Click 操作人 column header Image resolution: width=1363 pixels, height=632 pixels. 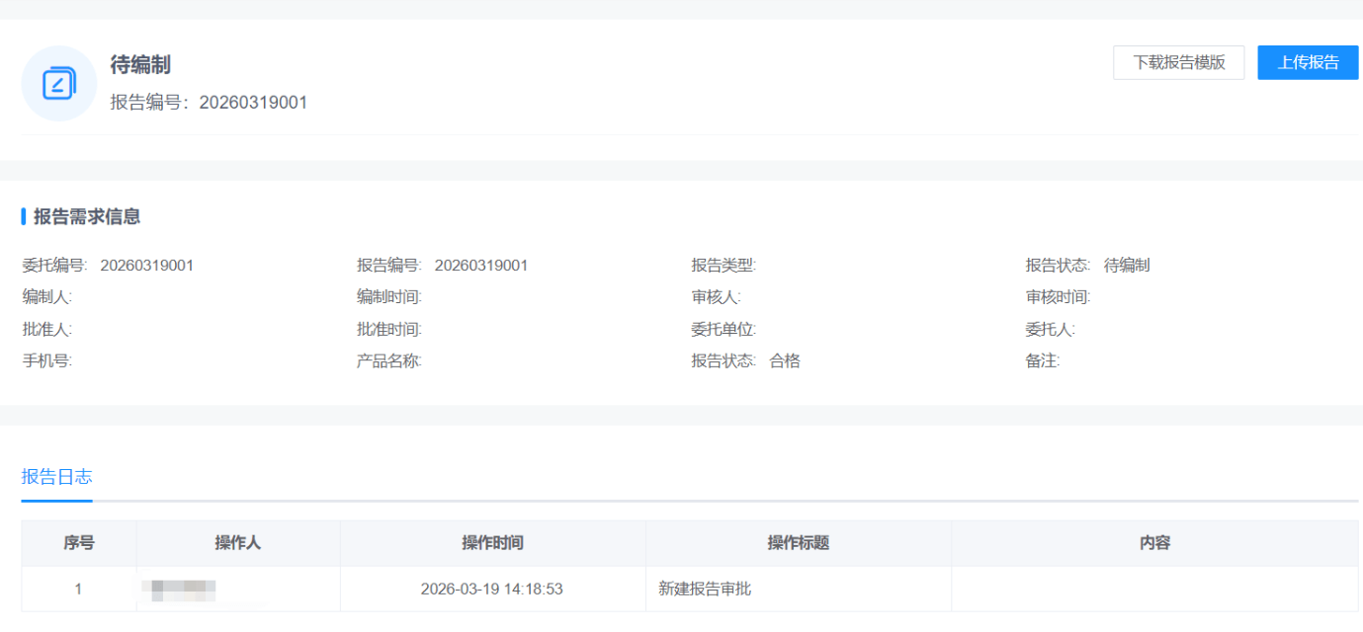238,543
